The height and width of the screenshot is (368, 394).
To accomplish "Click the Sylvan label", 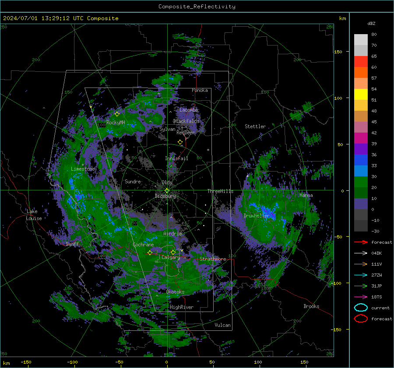I will click(x=167, y=129).
